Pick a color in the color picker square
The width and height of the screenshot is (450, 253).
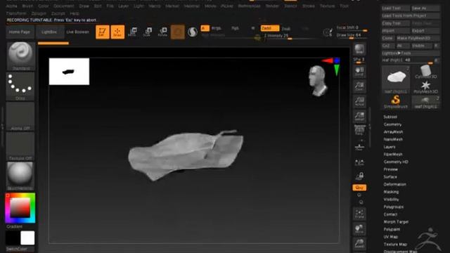pos(20,208)
